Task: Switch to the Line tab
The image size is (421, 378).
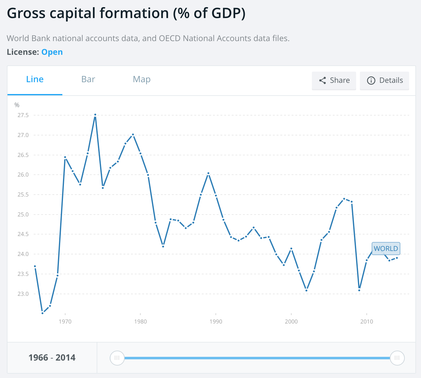Action: coord(35,79)
